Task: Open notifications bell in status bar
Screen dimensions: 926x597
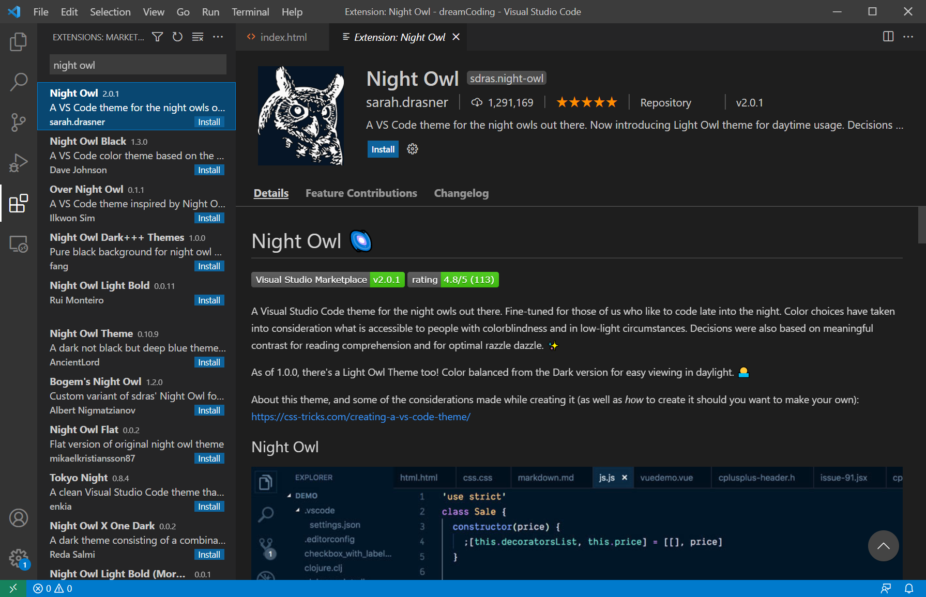Action: [x=909, y=588]
